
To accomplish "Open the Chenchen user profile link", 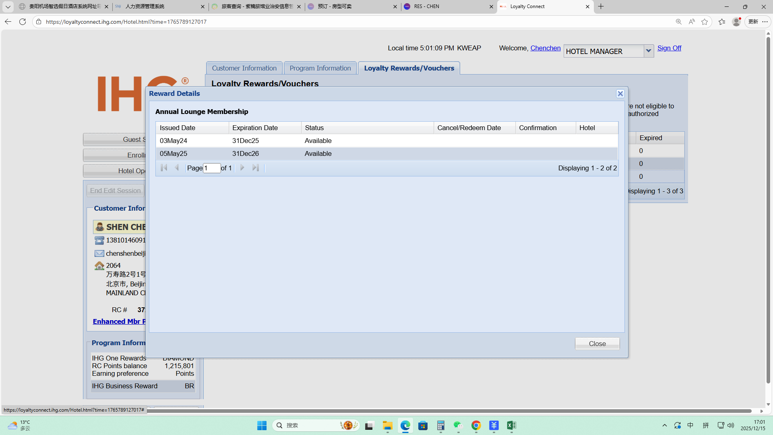I will point(545,48).
